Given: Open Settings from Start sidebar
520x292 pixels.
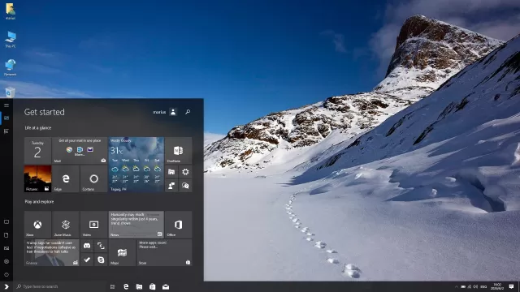Looking at the screenshot, I should coord(6,261).
